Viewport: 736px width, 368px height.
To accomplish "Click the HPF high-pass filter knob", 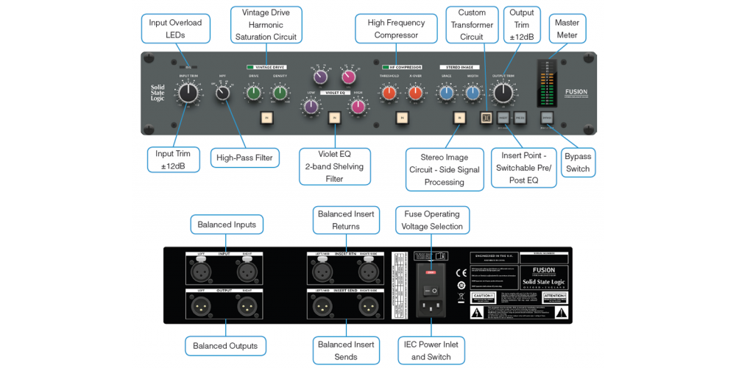I will tap(223, 93).
